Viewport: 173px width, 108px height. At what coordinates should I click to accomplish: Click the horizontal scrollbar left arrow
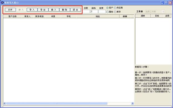[x=5, y=103]
